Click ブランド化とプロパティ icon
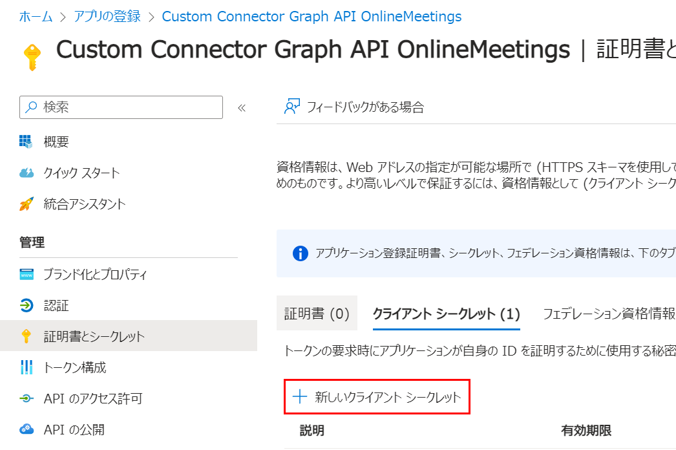This screenshot has height=450, width=676. point(26,274)
